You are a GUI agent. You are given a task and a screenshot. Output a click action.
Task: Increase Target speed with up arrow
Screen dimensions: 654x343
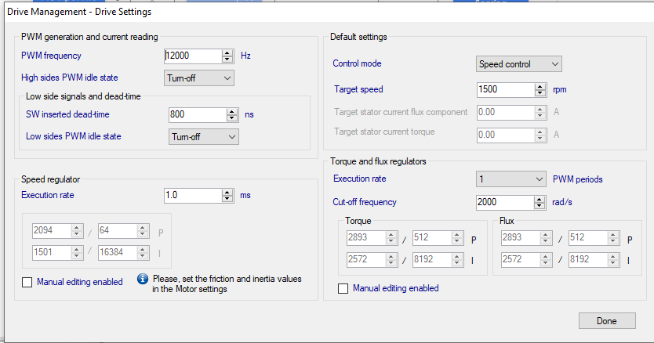pyautogui.click(x=540, y=86)
